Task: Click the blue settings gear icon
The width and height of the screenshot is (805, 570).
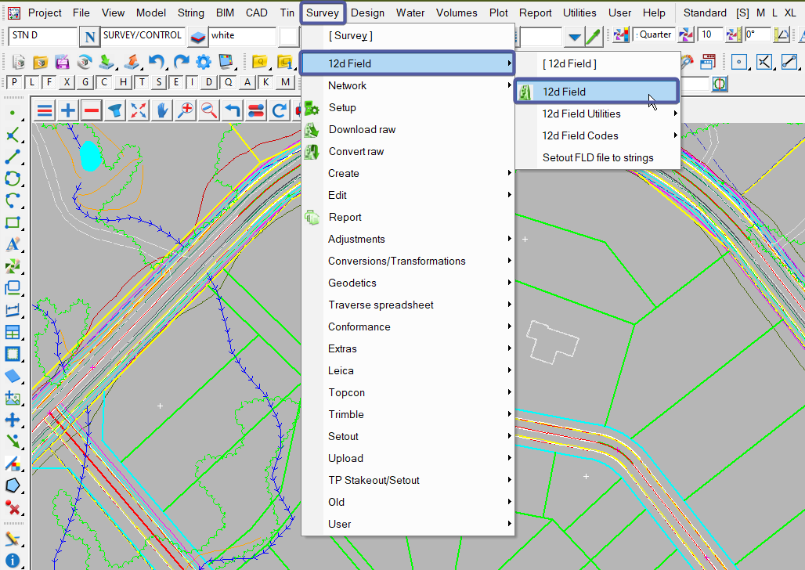Action: (x=204, y=62)
